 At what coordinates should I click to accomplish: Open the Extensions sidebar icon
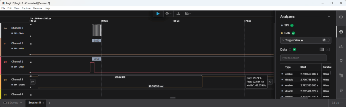[341, 75]
